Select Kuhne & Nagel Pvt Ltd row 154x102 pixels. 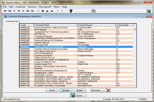tap(76, 62)
